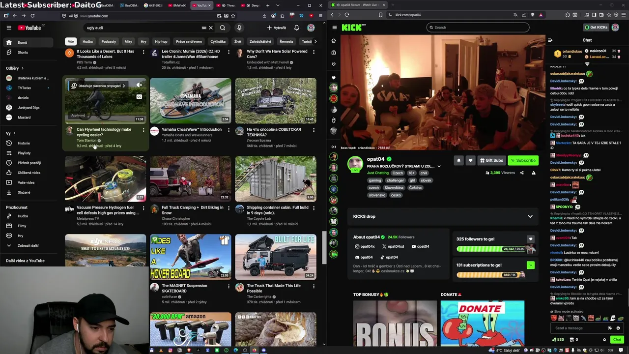This screenshot has height=354, width=629.
Task: Unmute the Can Flywheel video preview
Action: click(x=140, y=86)
